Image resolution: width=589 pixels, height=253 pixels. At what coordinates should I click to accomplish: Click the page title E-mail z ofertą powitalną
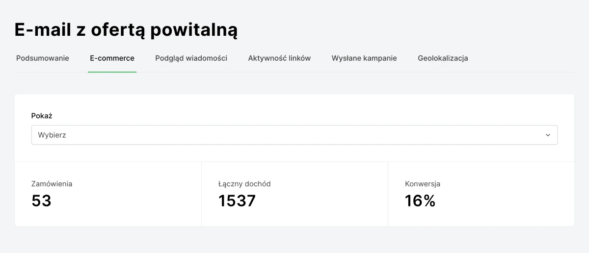tap(126, 29)
